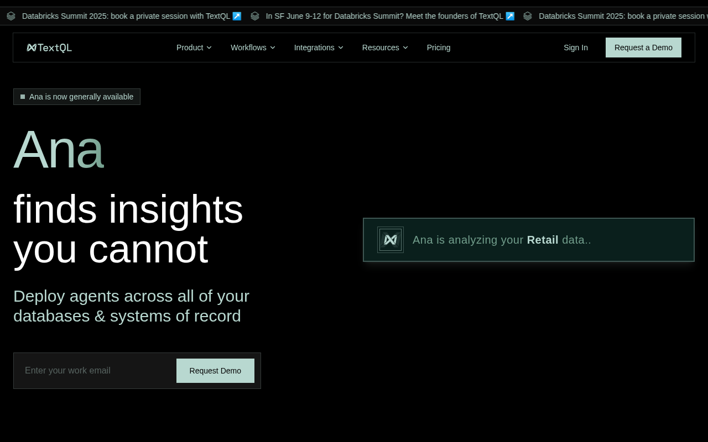This screenshot has height=442, width=708.
Task: Click the TextQL logo in the header
Action: coord(49,47)
